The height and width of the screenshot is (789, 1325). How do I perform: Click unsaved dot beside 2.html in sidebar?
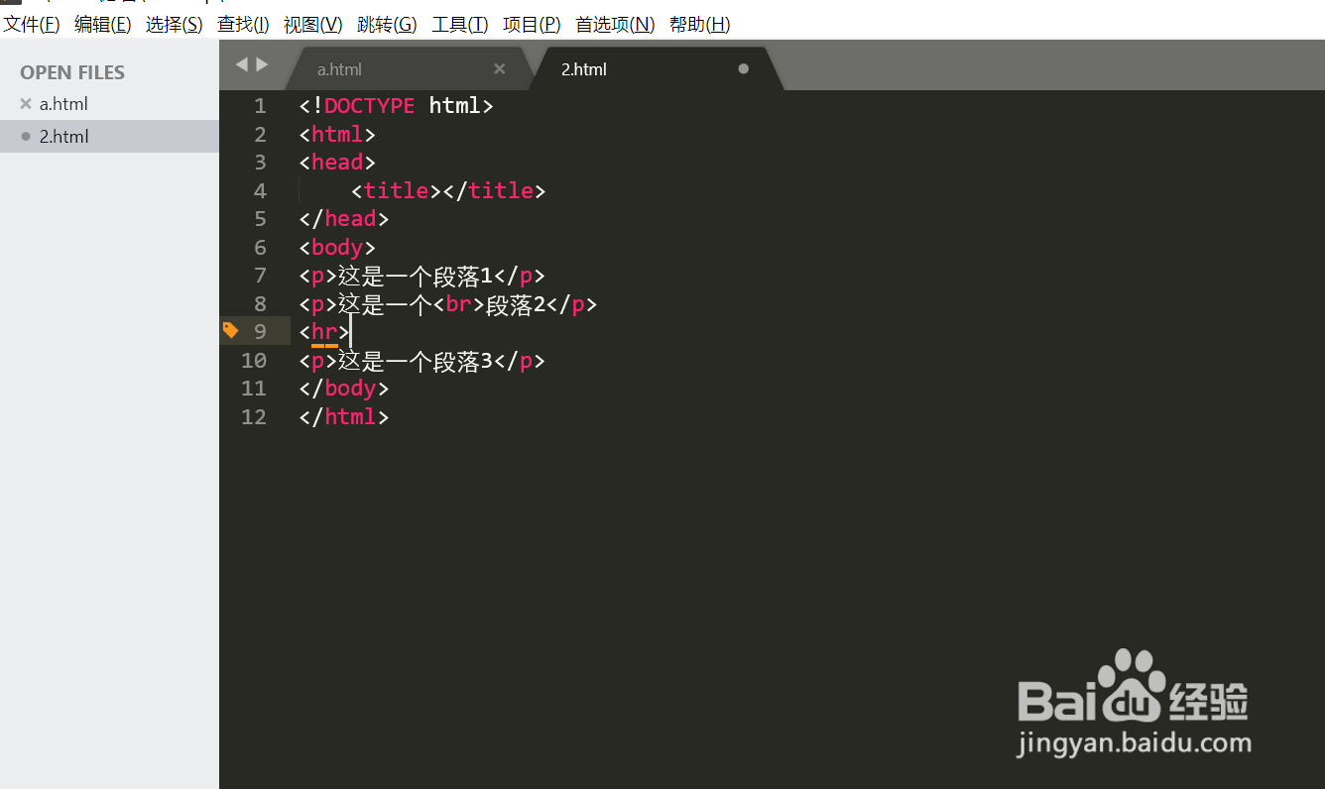tap(26, 136)
